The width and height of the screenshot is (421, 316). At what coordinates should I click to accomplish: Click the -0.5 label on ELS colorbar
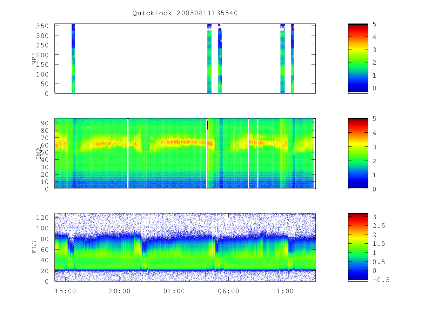coord(381,280)
